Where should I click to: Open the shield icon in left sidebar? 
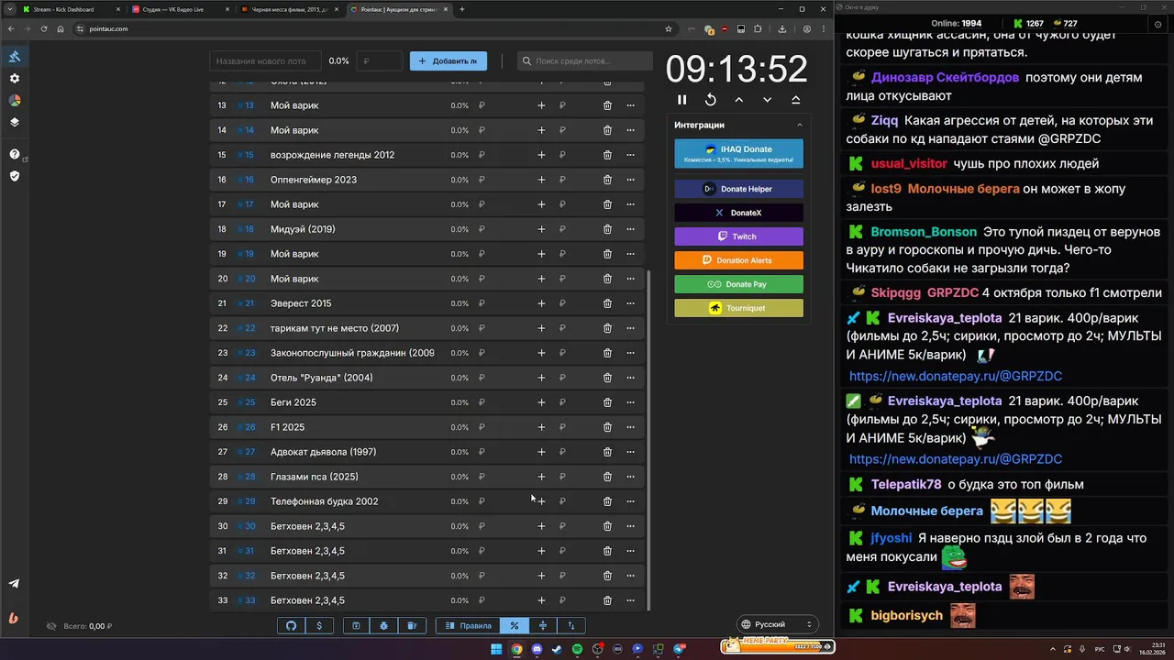(15, 176)
